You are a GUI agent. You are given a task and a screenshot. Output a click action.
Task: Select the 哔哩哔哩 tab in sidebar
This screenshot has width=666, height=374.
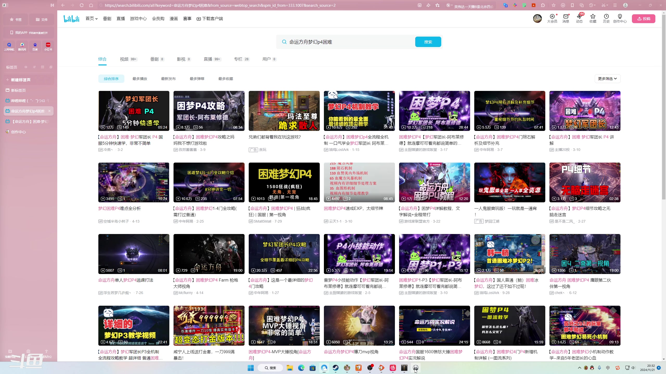click(x=29, y=101)
